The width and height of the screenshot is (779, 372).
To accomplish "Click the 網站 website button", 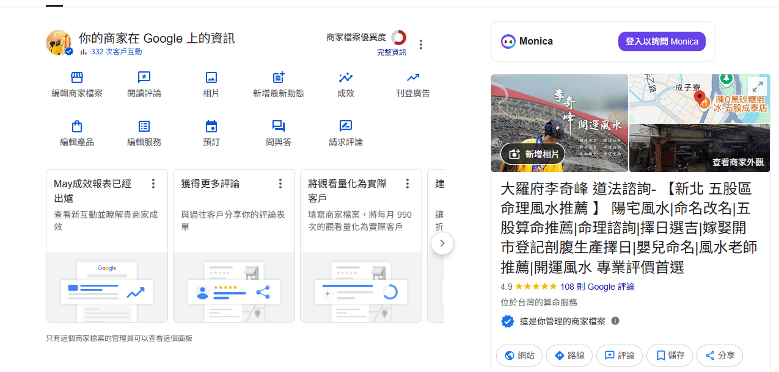I will (519, 356).
